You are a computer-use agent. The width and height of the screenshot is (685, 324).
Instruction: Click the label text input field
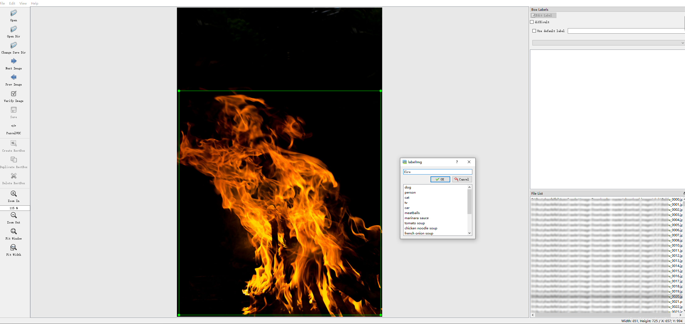coord(437,172)
